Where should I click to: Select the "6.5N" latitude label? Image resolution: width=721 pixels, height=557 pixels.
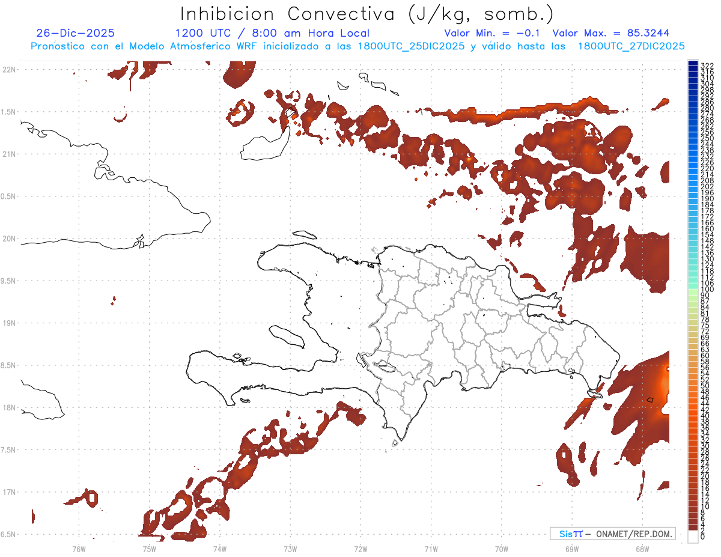(8, 534)
